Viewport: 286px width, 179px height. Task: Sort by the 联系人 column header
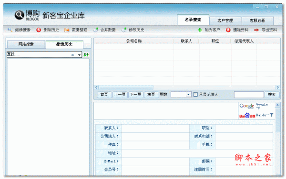click(x=186, y=41)
